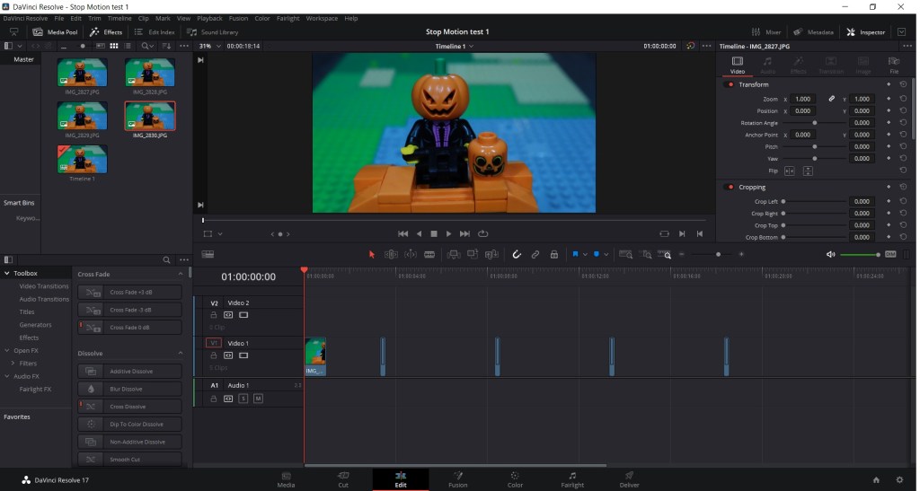Toggle Position Lock padlock in toolbar
The width and height of the screenshot is (920, 491).
[553, 254]
